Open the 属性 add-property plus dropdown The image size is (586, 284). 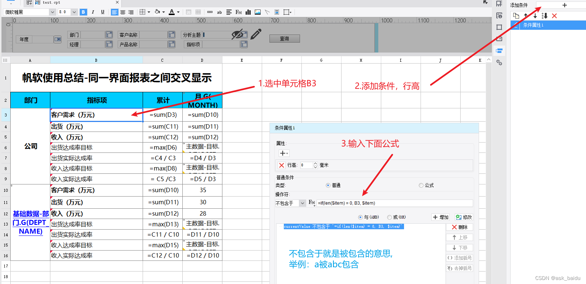click(284, 153)
